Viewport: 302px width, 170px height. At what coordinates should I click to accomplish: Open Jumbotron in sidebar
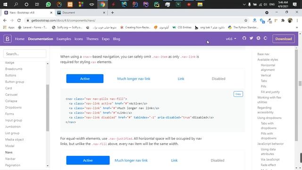(x=13, y=127)
